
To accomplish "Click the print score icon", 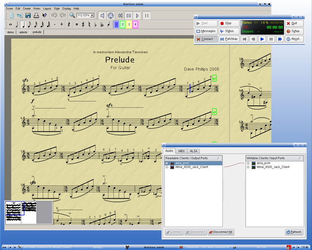I will pos(36,15).
